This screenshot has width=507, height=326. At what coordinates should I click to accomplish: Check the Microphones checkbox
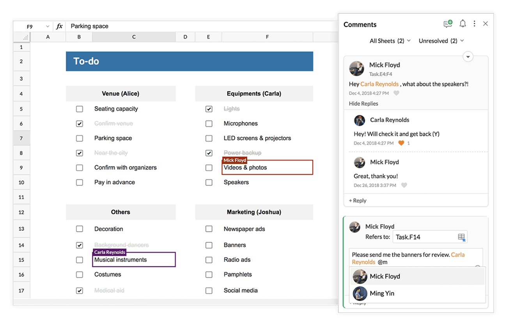pyautogui.click(x=209, y=123)
